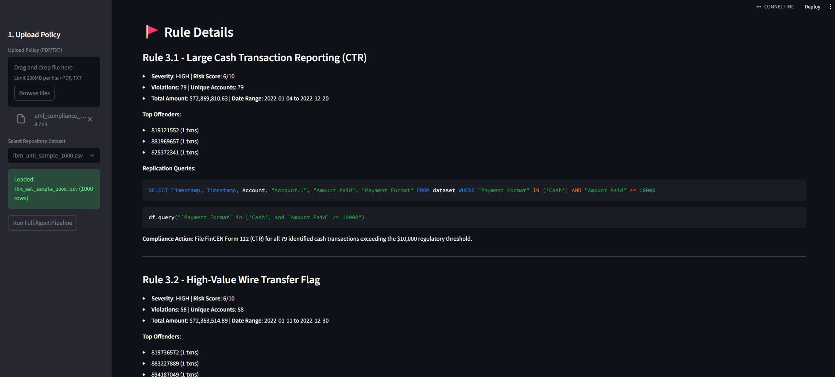Click the document icon of the uploaded policy file
This screenshot has height=377, width=835.
pyautogui.click(x=21, y=119)
